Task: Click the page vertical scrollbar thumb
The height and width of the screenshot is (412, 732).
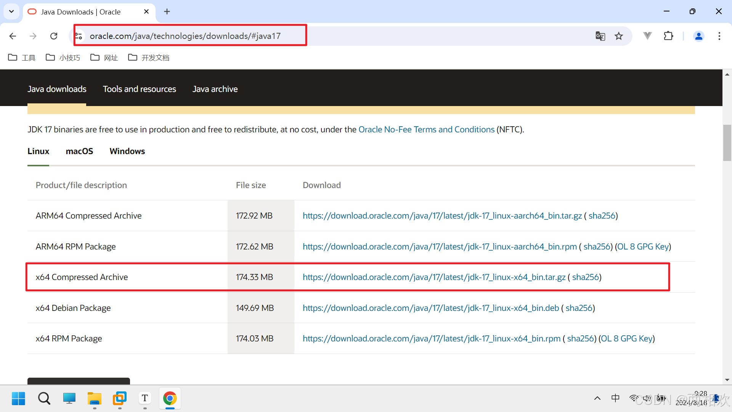Action: 727,143
